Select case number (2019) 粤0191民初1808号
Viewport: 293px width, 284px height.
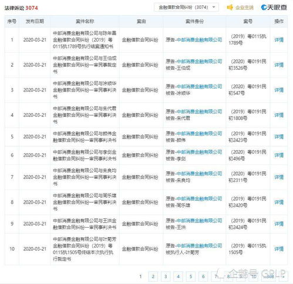[247, 115]
